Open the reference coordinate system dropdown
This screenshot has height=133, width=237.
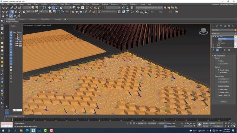click(x=30, y=11)
